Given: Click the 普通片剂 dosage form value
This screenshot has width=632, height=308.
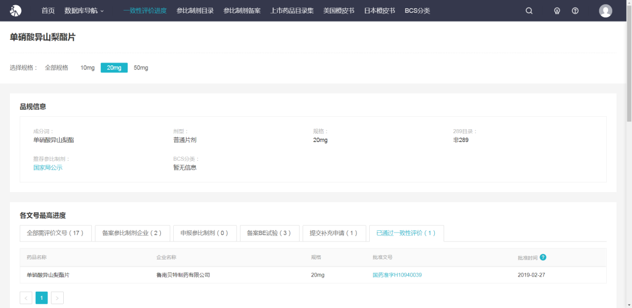Looking at the screenshot, I should 184,140.
